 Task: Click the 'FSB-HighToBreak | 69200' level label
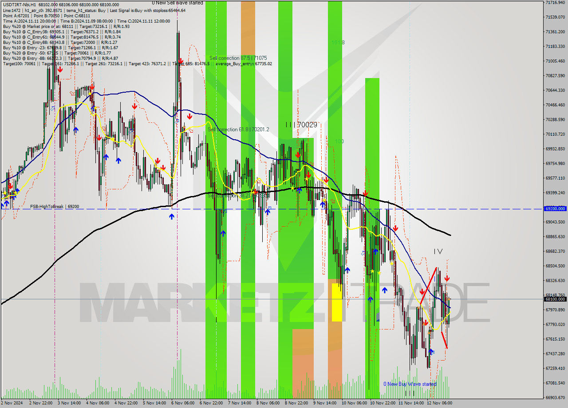click(55, 207)
